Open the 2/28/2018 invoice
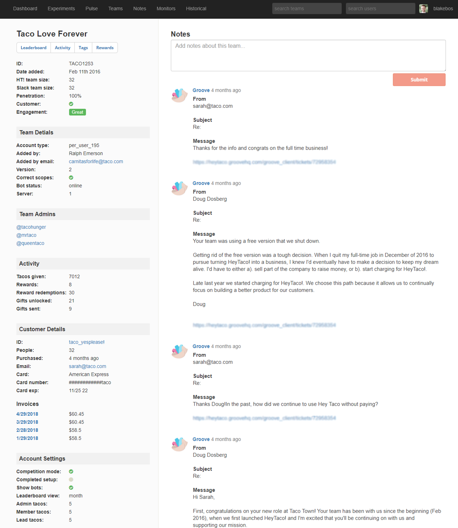 (27, 430)
